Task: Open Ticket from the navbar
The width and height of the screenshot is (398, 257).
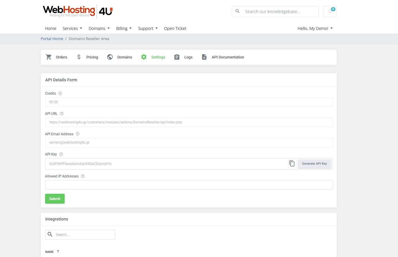Action: click(x=175, y=28)
